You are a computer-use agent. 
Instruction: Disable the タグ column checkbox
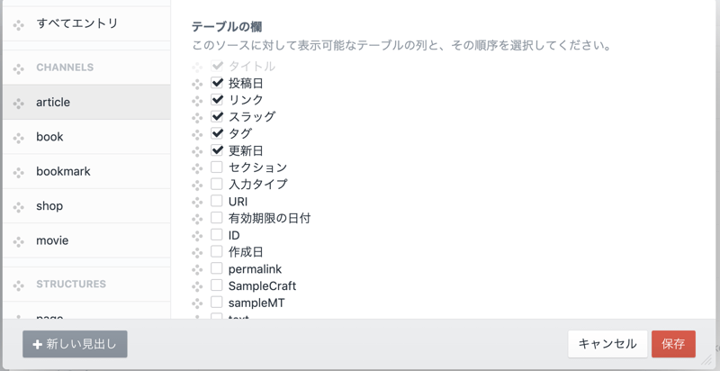point(217,133)
